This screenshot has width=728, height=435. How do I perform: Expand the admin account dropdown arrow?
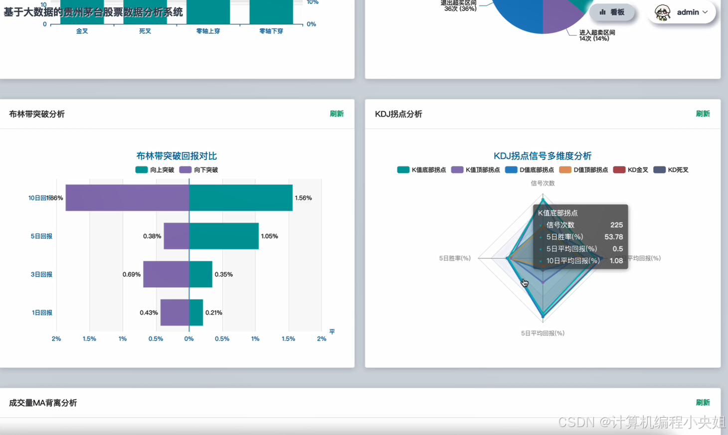tap(705, 12)
